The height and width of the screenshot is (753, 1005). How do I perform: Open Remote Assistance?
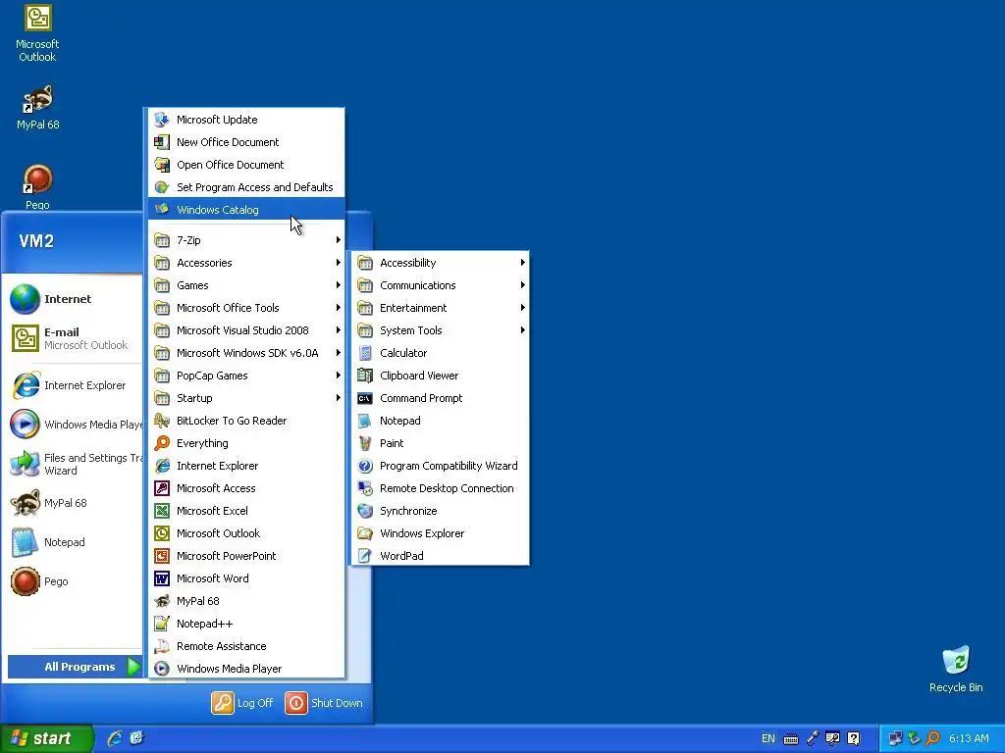click(246, 645)
